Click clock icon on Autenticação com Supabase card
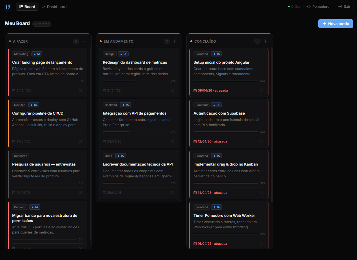This screenshot has height=260, width=357. (262, 141)
